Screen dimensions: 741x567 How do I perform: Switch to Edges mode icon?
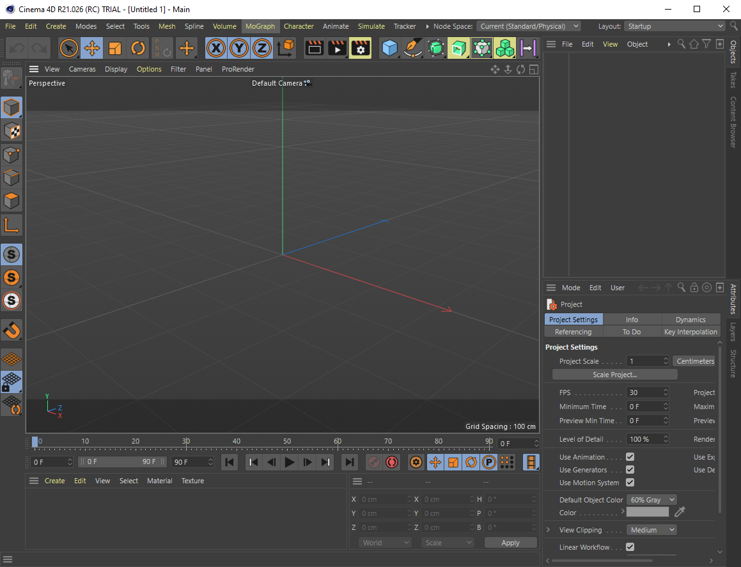(x=12, y=177)
